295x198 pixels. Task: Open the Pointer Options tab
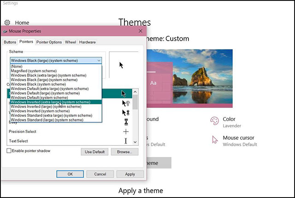(49, 42)
